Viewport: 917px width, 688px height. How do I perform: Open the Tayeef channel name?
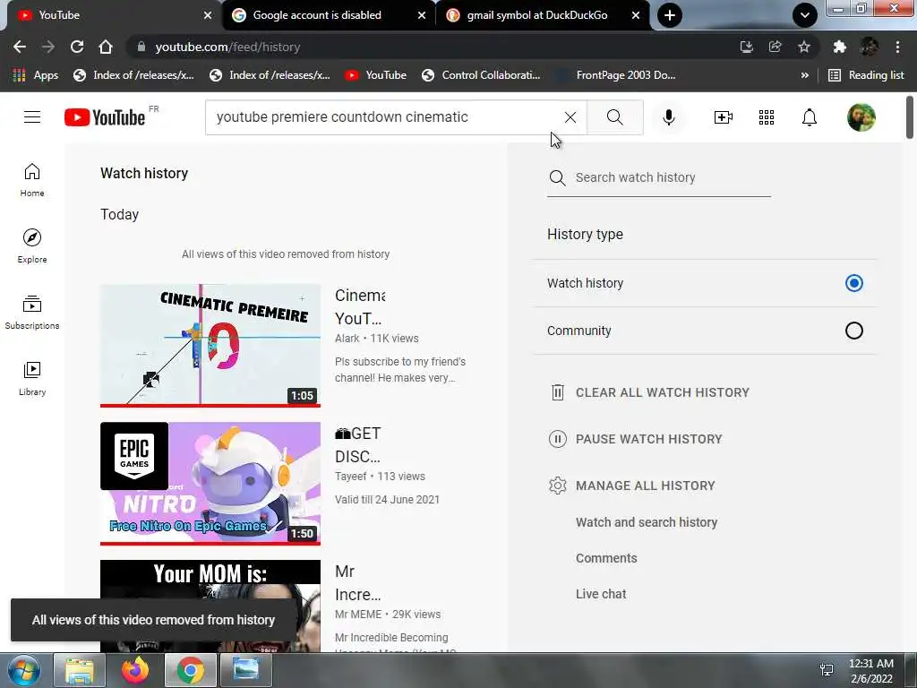[350, 477]
